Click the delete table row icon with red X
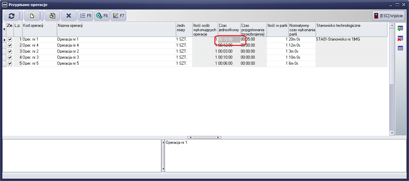This screenshot has height=181, width=409. pos(400,38)
